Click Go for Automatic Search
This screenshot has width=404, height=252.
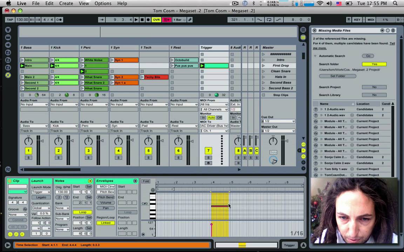coord(368,56)
